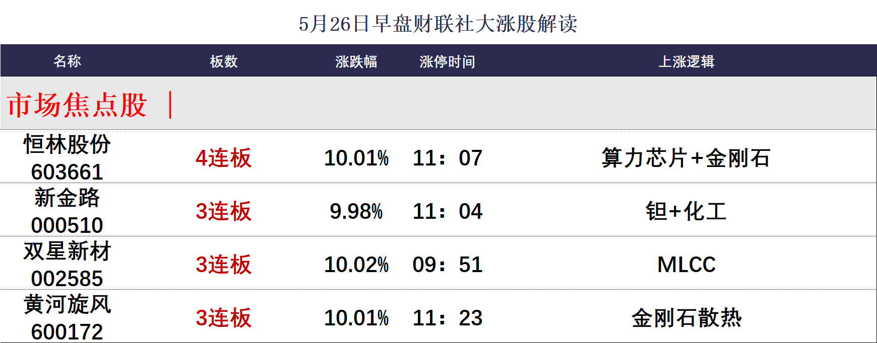877x343 pixels.
Task: Select stock name 新金路
Action: pyautogui.click(x=67, y=198)
